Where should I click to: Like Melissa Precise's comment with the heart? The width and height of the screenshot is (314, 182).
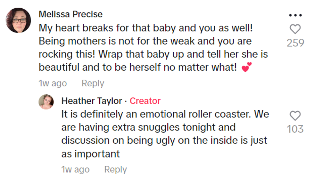coord(295,29)
